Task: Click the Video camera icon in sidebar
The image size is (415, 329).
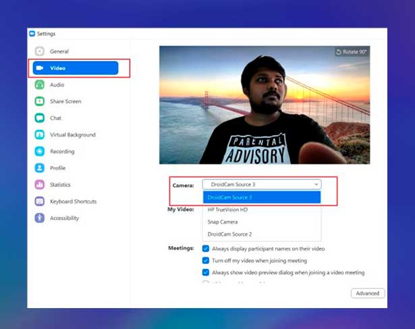Action: coord(40,68)
